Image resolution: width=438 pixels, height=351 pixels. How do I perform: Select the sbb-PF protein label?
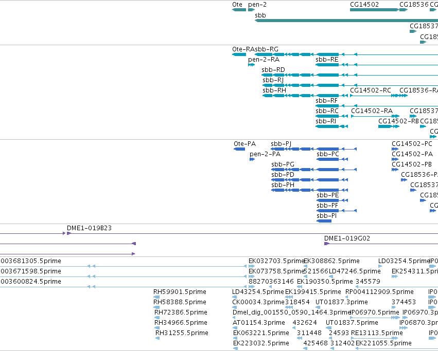pyautogui.click(x=327, y=206)
